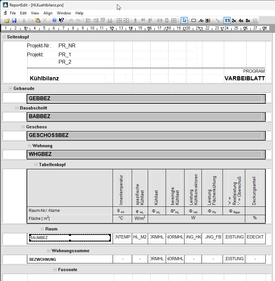
Task: Open the Window menu
Action: tap(64, 13)
